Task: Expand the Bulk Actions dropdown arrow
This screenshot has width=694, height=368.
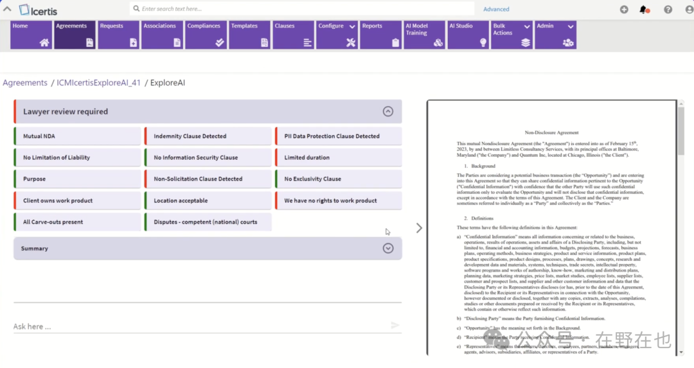Action: tap(527, 26)
